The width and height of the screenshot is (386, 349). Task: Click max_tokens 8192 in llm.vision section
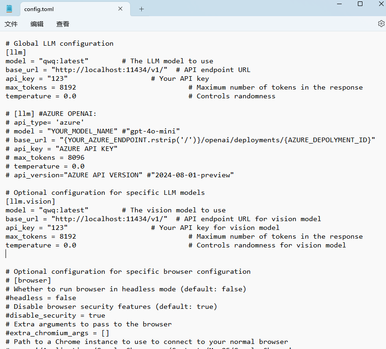click(68, 236)
